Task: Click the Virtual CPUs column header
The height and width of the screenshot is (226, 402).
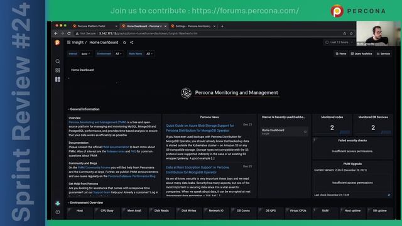Action: 298,211
